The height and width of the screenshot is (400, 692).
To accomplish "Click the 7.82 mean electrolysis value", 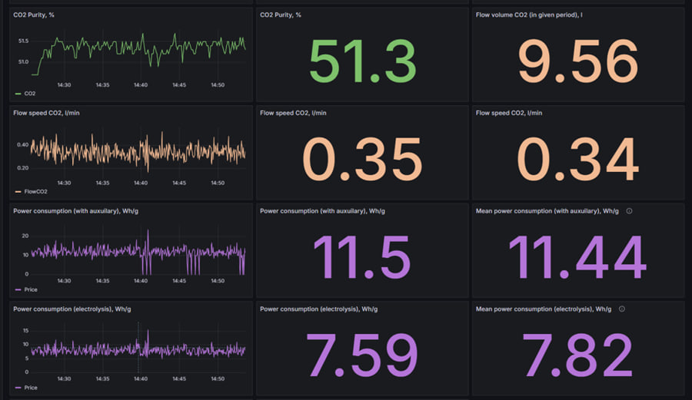I will point(578,355).
